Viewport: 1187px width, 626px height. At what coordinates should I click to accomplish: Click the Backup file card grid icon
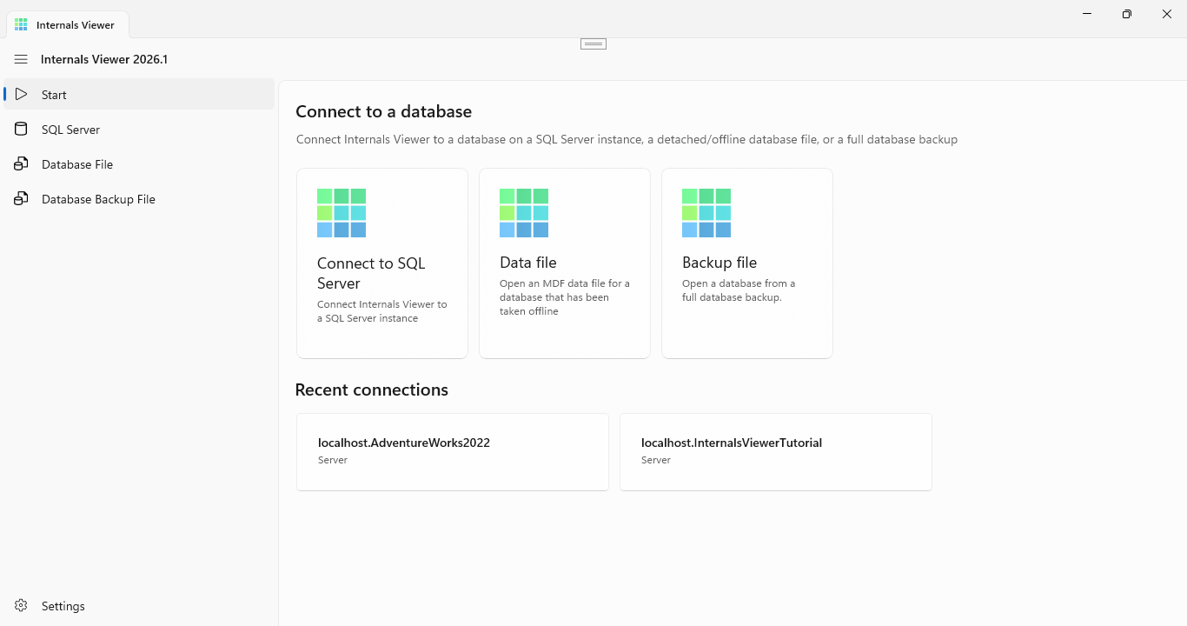(706, 213)
